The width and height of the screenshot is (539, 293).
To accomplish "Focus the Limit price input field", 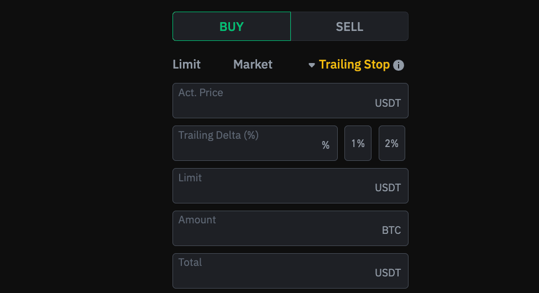I will coord(290,186).
